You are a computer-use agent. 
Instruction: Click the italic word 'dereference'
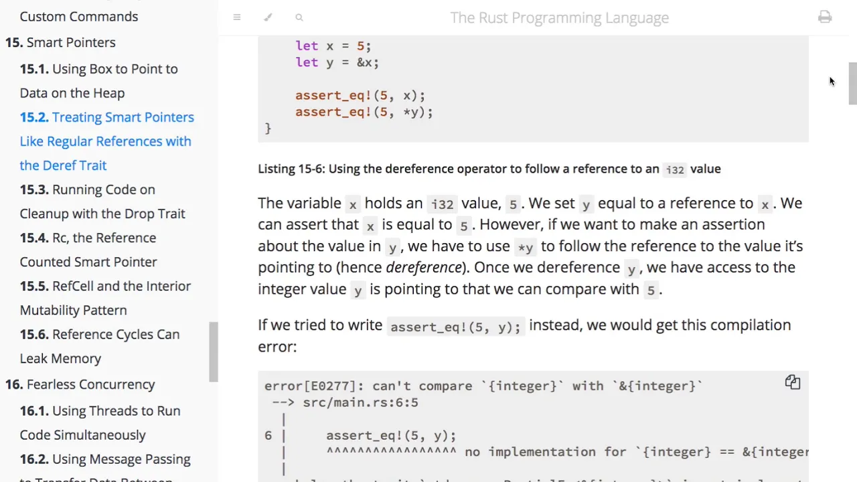[x=424, y=267]
